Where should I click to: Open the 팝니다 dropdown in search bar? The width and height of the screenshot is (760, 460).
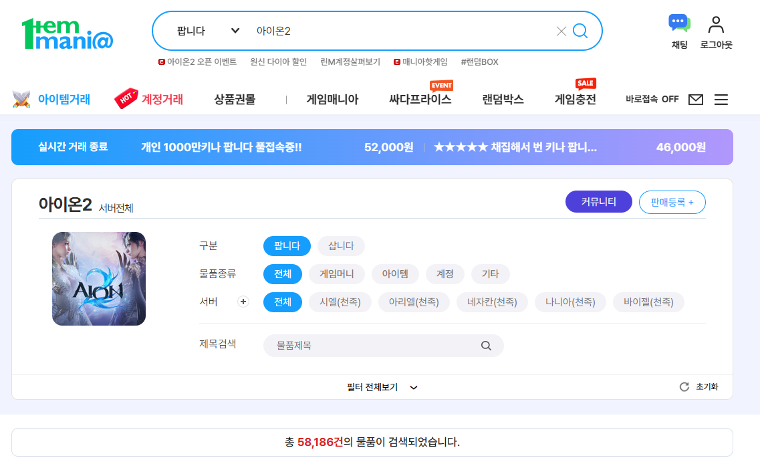pos(208,31)
